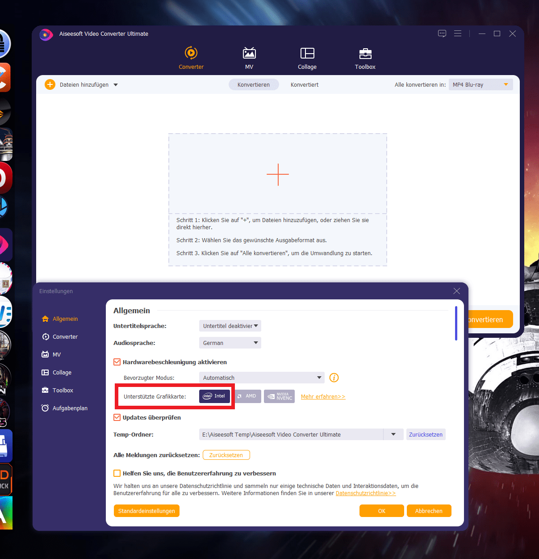
Task: Toggle Updates überprüfen checkbox
Action: [117, 417]
